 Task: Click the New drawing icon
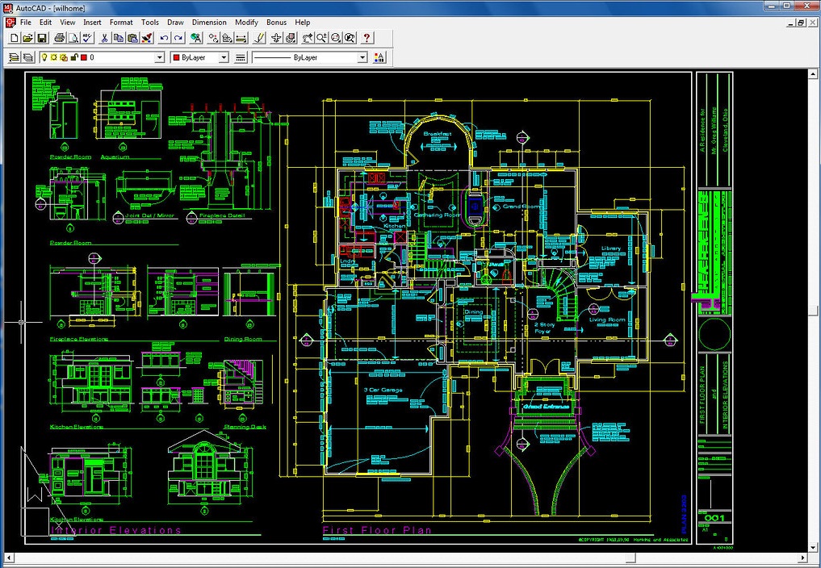click(14, 38)
